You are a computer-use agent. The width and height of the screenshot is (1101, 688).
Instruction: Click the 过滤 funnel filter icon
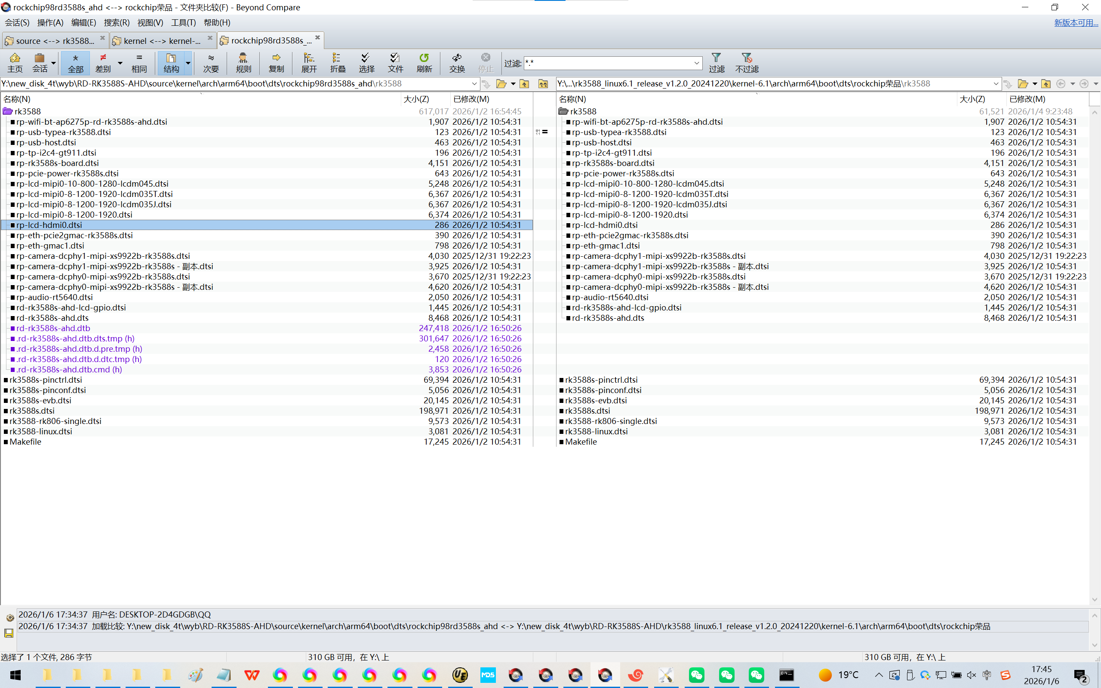coord(717,63)
